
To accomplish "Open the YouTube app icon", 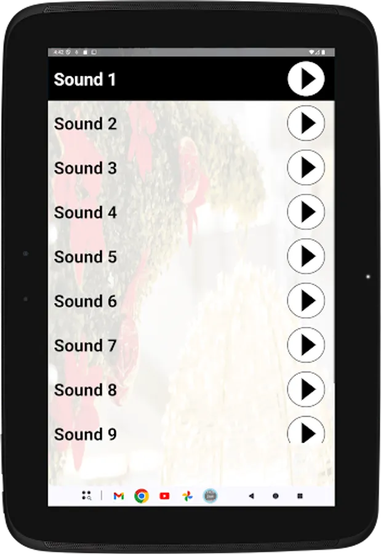I will click(164, 496).
